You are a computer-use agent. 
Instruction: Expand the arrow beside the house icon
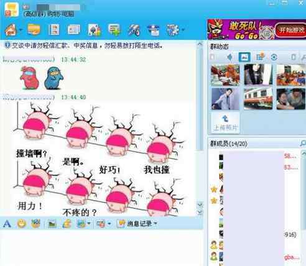click(21, 30)
